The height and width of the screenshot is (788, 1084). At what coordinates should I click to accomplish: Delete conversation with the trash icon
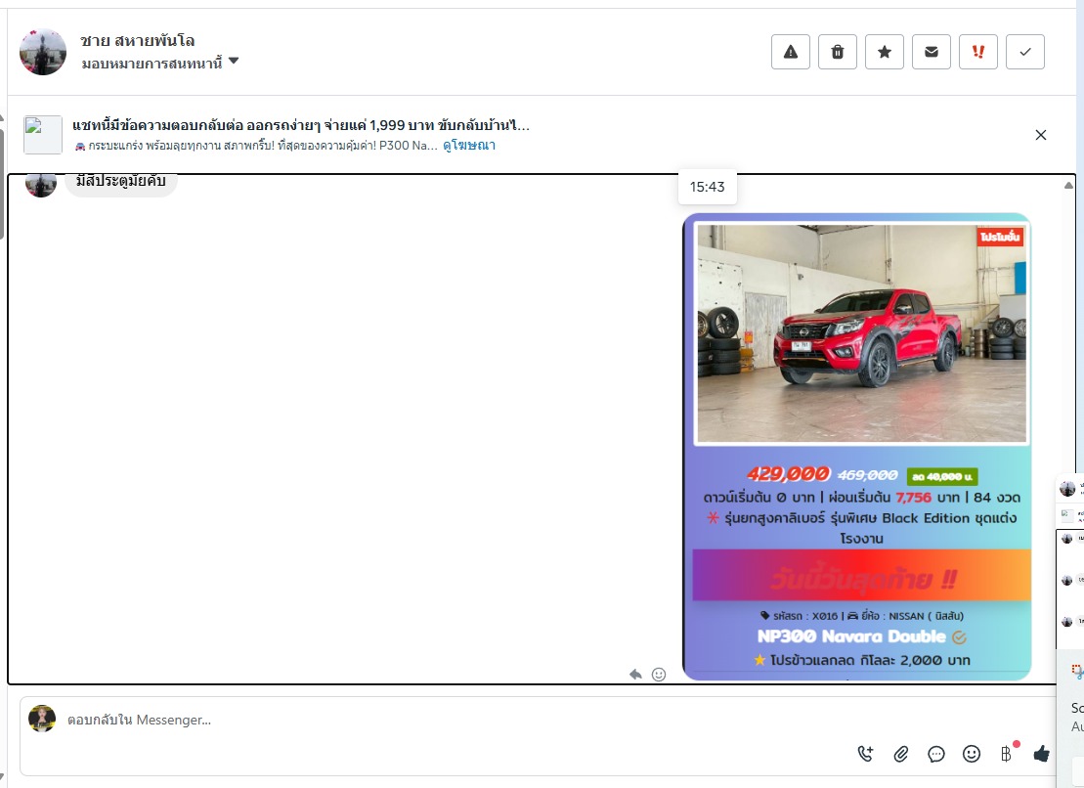838,52
